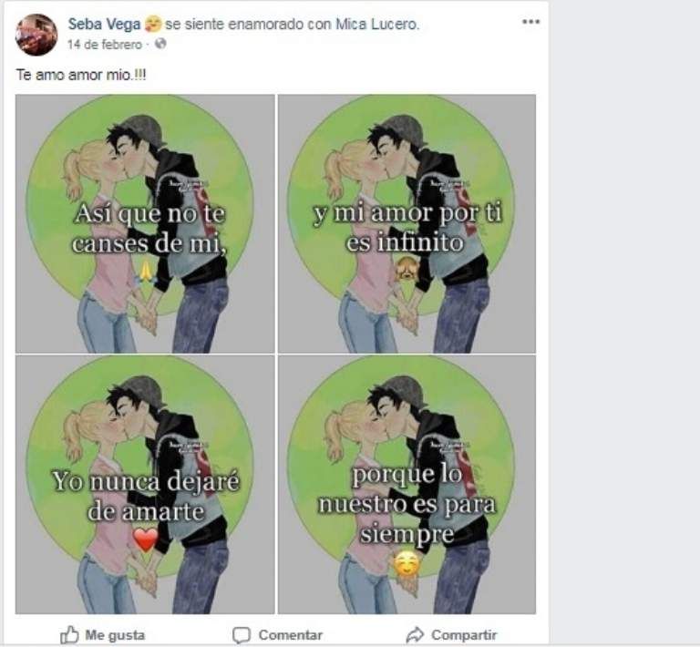Open image 'Así que no te canses de mi'
700x647 pixels.
(145, 223)
